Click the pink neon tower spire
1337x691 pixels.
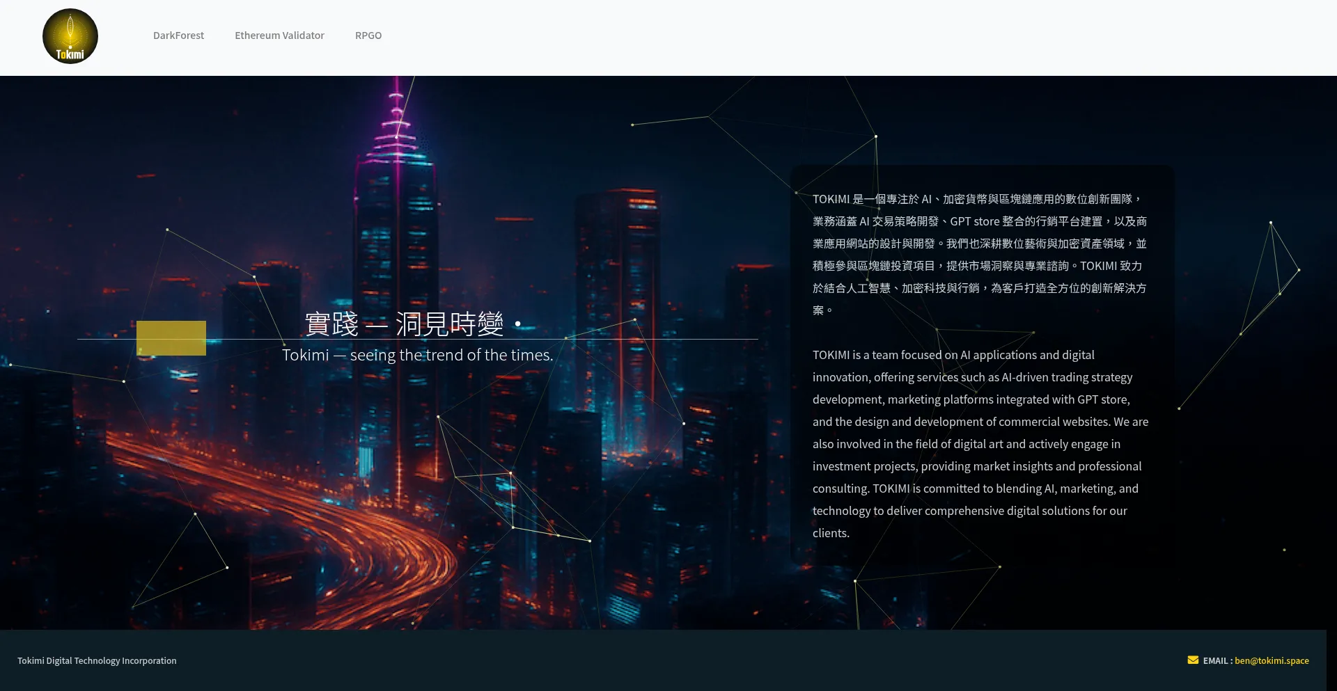coord(396,118)
